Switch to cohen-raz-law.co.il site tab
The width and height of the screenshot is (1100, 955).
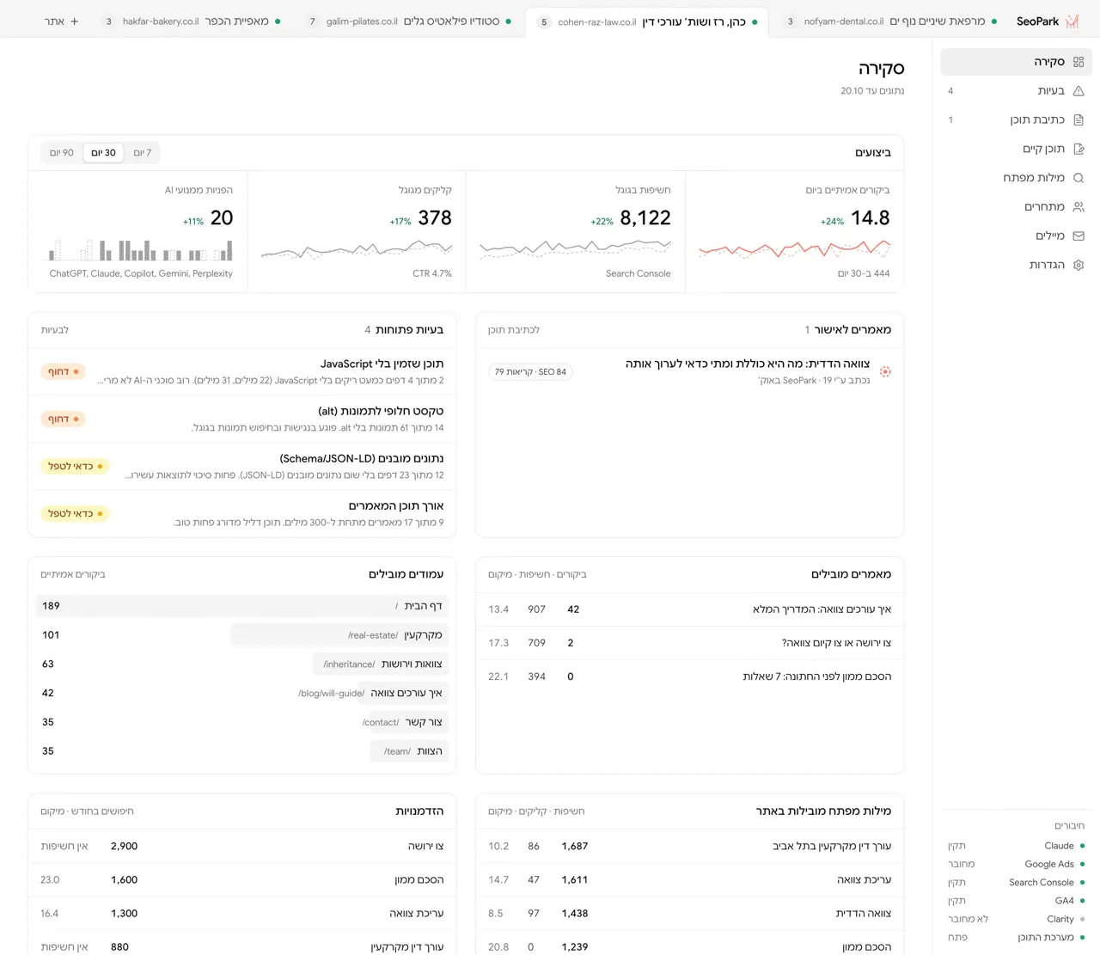[647, 21]
